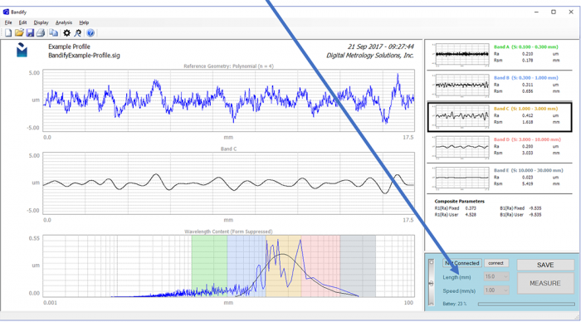The width and height of the screenshot is (581, 322).
Task: Click the New file toolbar icon
Action: (x=8, y=33)
